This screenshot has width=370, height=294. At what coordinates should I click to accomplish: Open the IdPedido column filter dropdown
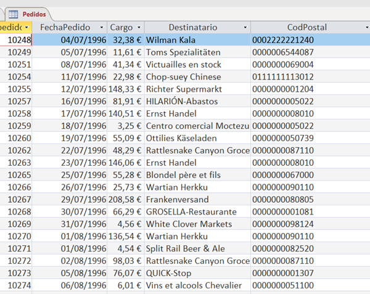pos(27,28)
